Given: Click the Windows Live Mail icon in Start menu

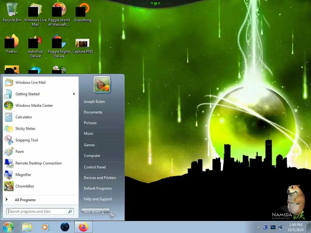Looking at the screenshot, I should click(9, 83).
